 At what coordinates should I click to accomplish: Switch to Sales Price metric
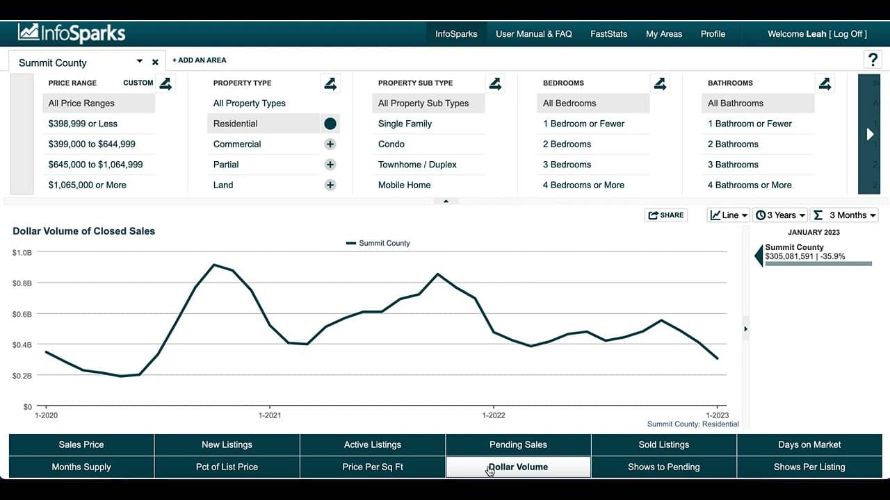click(81, 445)
